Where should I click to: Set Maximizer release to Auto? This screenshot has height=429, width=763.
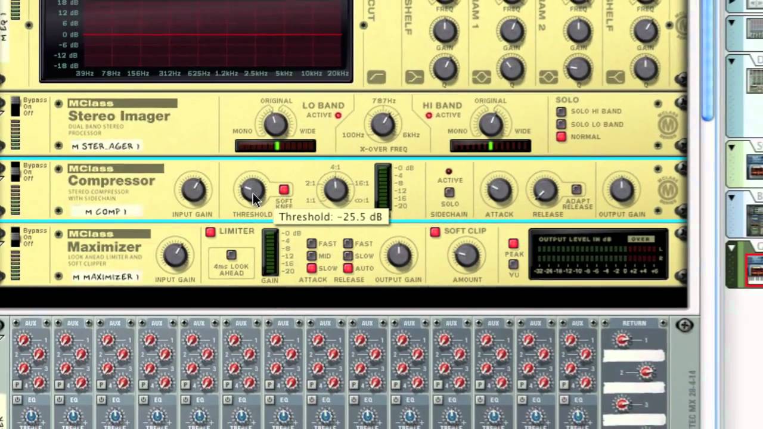click(348, 268)
